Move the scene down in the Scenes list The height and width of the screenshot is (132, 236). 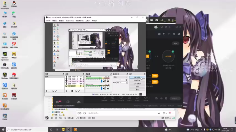click(x=56, y=91)
